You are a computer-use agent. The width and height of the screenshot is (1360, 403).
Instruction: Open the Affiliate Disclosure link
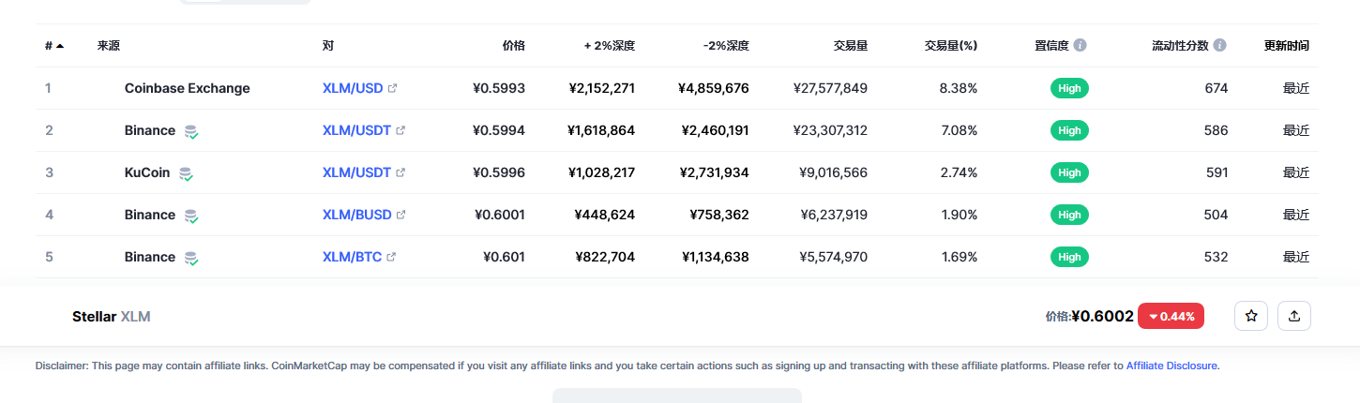coord(1171,366)
